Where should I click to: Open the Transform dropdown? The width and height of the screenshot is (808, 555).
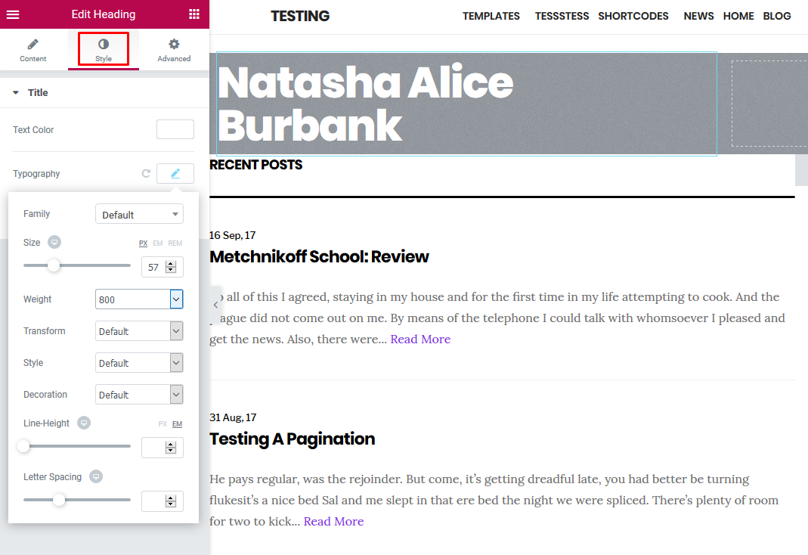(x=139, y=331)
